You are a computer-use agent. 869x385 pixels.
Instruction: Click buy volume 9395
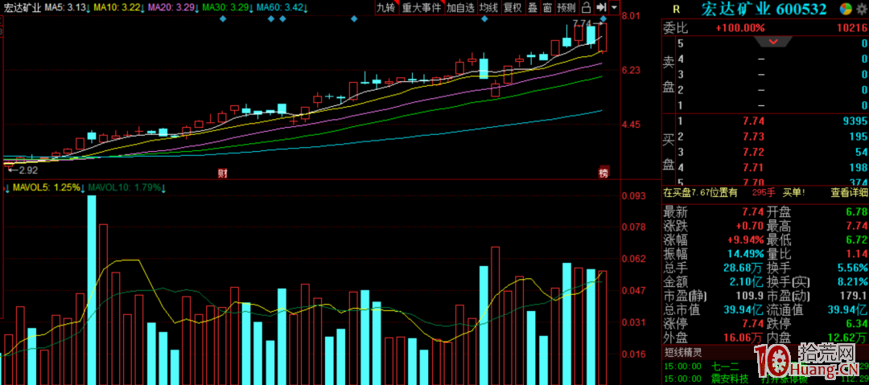[854, 121]
